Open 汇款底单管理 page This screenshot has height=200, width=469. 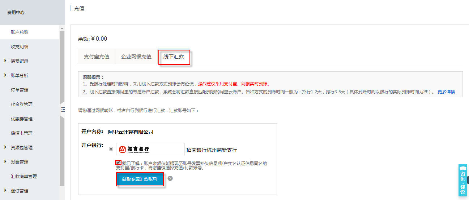24,176
